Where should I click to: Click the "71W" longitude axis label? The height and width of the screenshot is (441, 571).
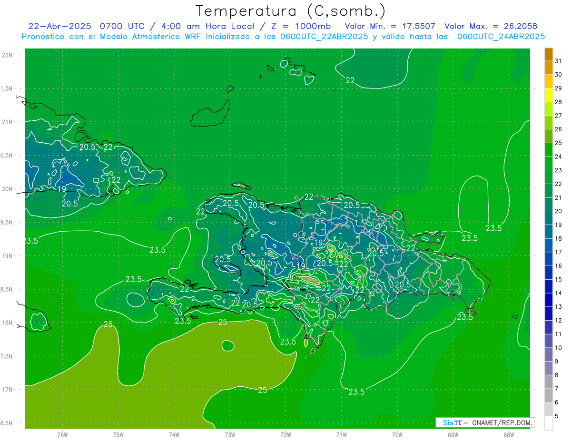point(341,434)
